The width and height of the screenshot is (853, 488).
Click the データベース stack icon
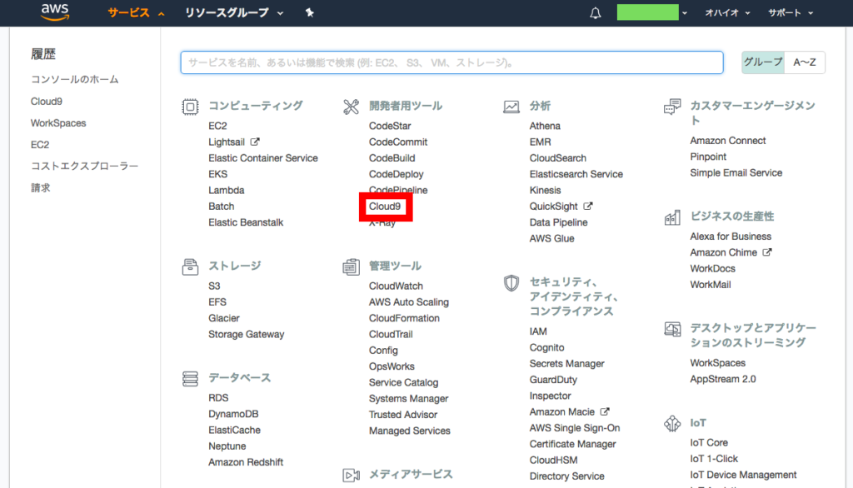click(190, 379)
